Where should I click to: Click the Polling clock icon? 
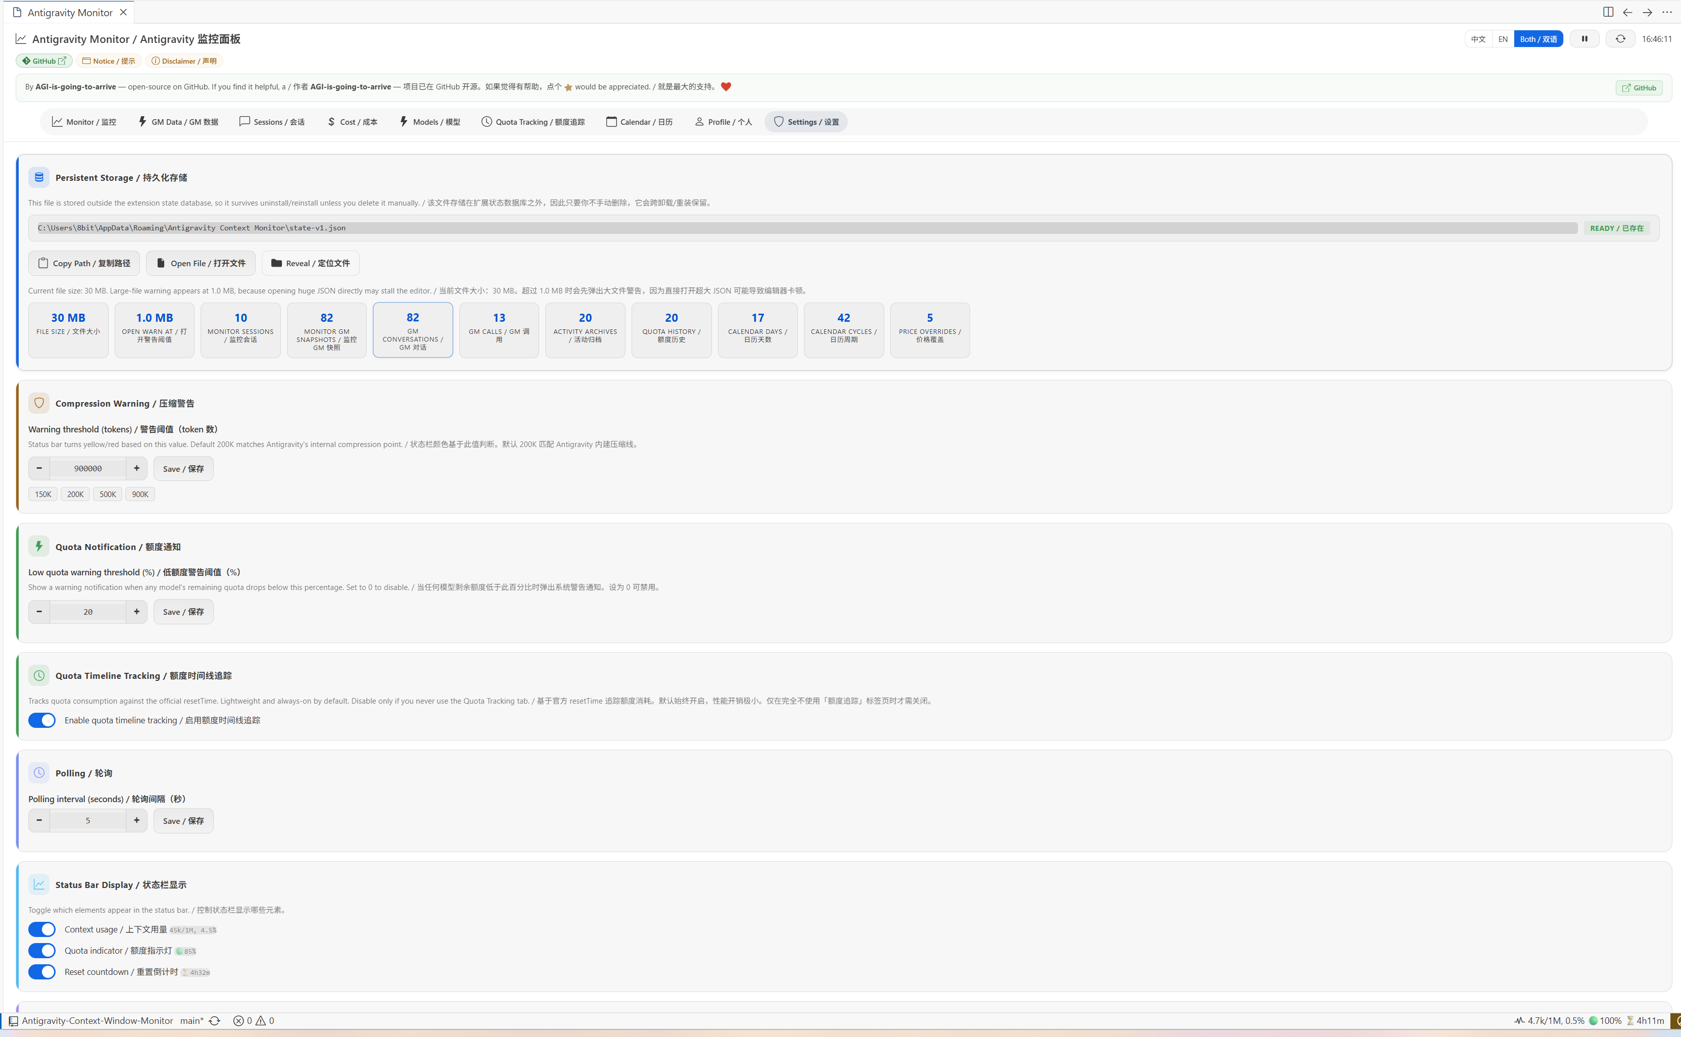pyautogui.click(x=39, y=773)
